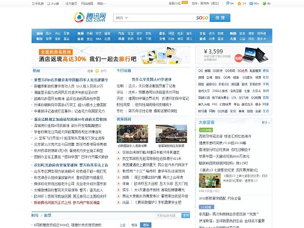Click the orange 全国旅游名胜地 badge on banner
Screen dimensions: 304x228
tap(55, 52)
